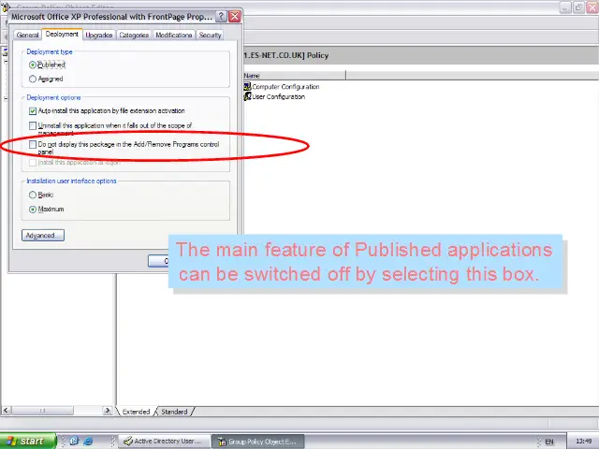
Task: Click the User Configuration icon
Action: 247,96
